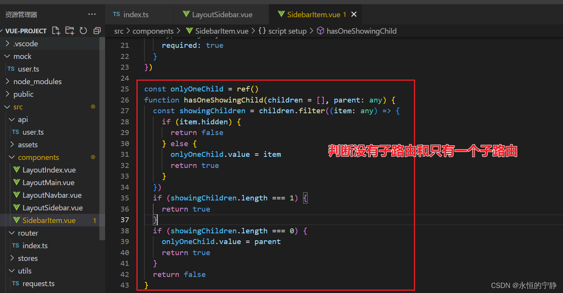The width and height of the screenshot is (563, 293).
Task: Click the explorer panel vertical scrollbar
Action: [x=102, y=138]
